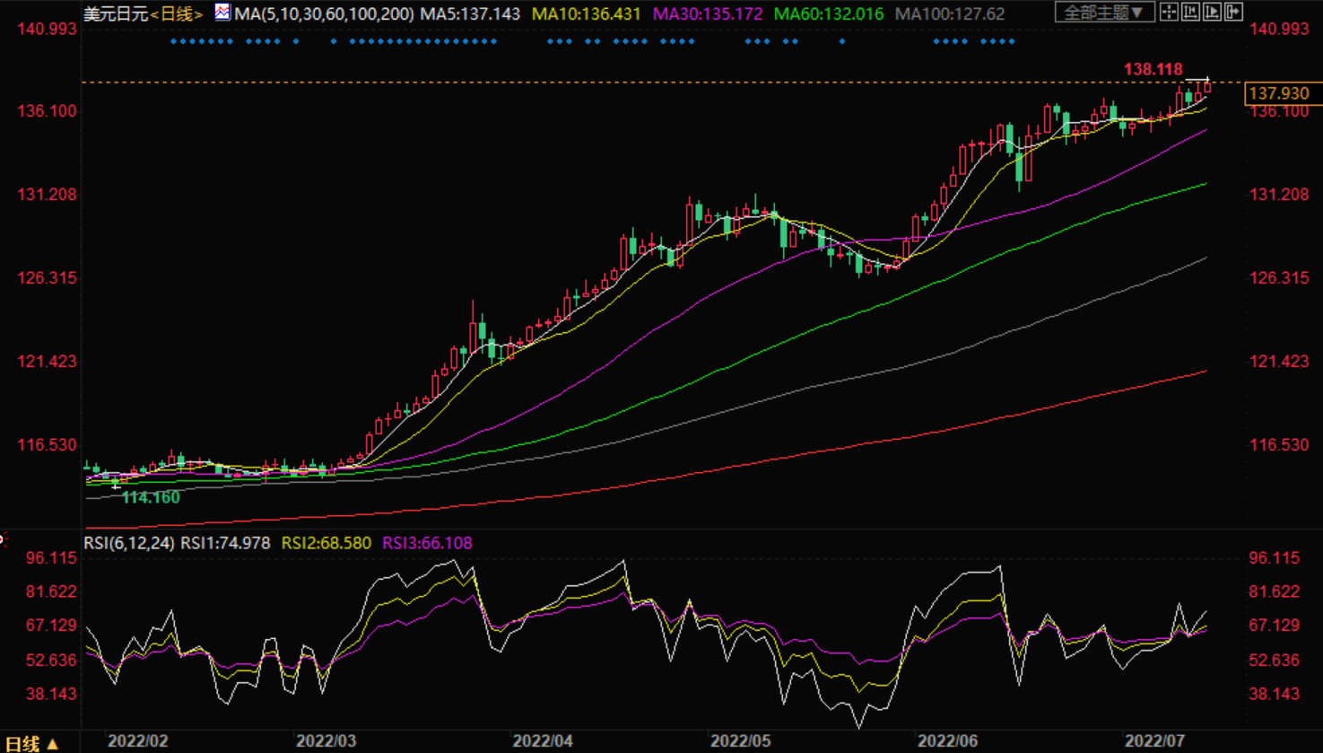Image resolution: width=1323 pixels, height=753 pixels.
Task: Click the RSI3:66.108 legend value
Action: 427,543
